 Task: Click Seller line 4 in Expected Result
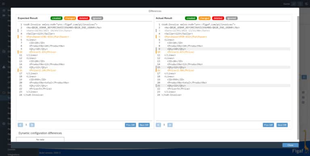pos(40,34)
